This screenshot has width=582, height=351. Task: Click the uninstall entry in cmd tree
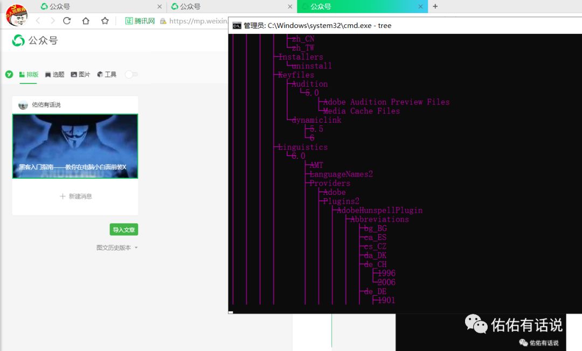pyautogui.click(x=312, y=66)
